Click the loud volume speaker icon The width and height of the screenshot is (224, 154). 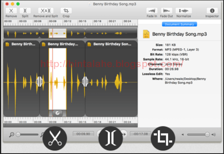pos(213,135)
